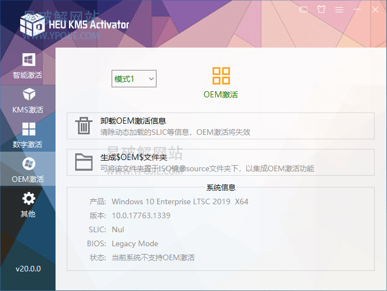This screenshot has height=291, width=387.
Task: Select the OEM激活 sidebar tab
Action: pos(27,169)
